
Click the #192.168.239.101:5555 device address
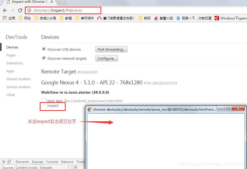point(160,83)
